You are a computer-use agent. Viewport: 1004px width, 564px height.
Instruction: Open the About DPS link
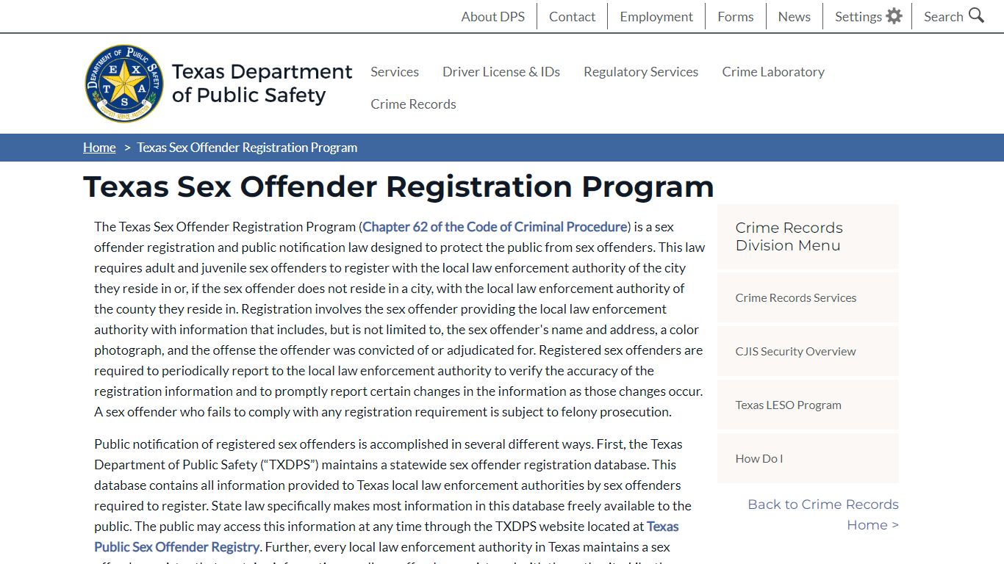tap(492, 16)
